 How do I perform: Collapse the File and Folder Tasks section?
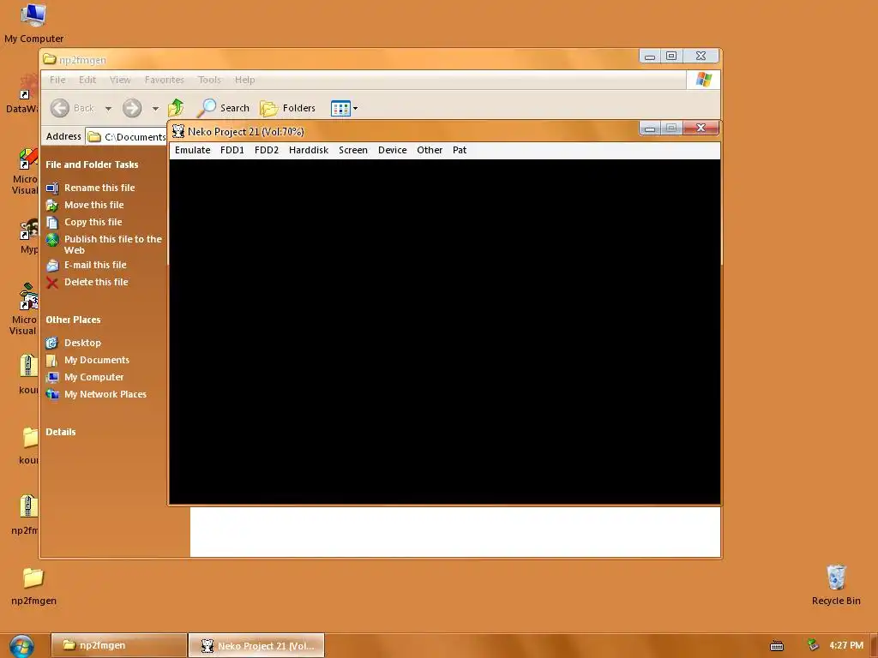coord(92,164)
